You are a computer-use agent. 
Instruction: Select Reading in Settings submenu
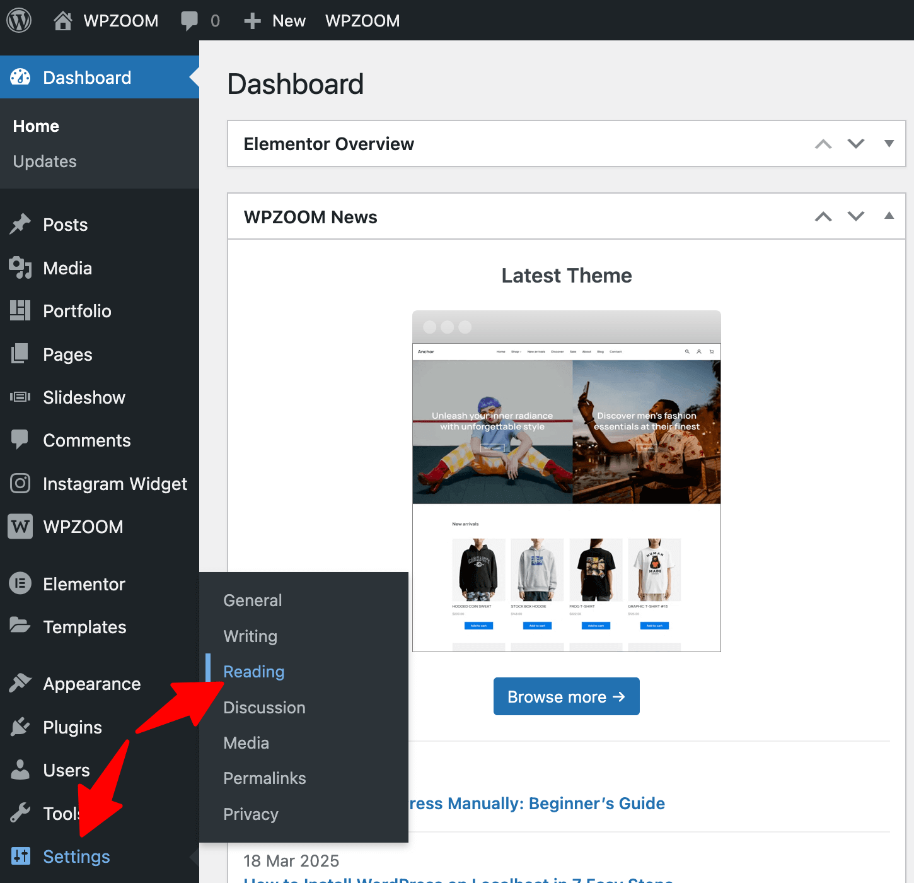click(x=254, y=672)
